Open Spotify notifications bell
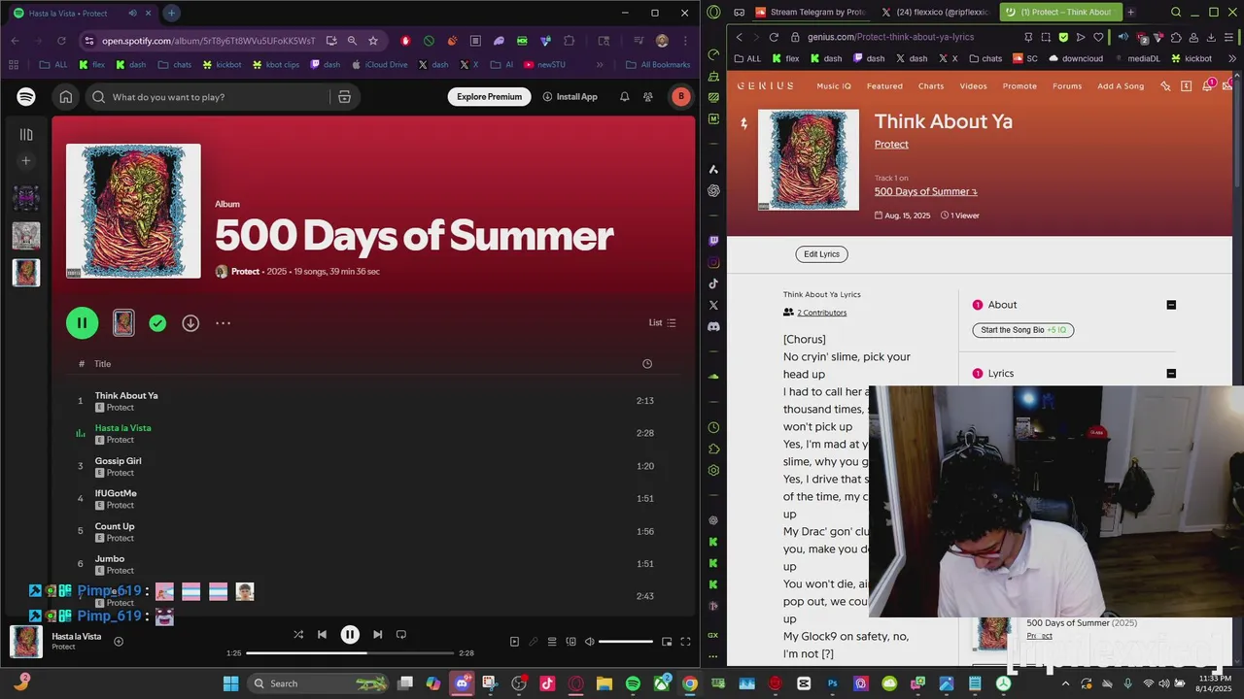Image resolution: width=1244 pixels, height=699 pixels. pyautogui.click(x=624, y=97)
